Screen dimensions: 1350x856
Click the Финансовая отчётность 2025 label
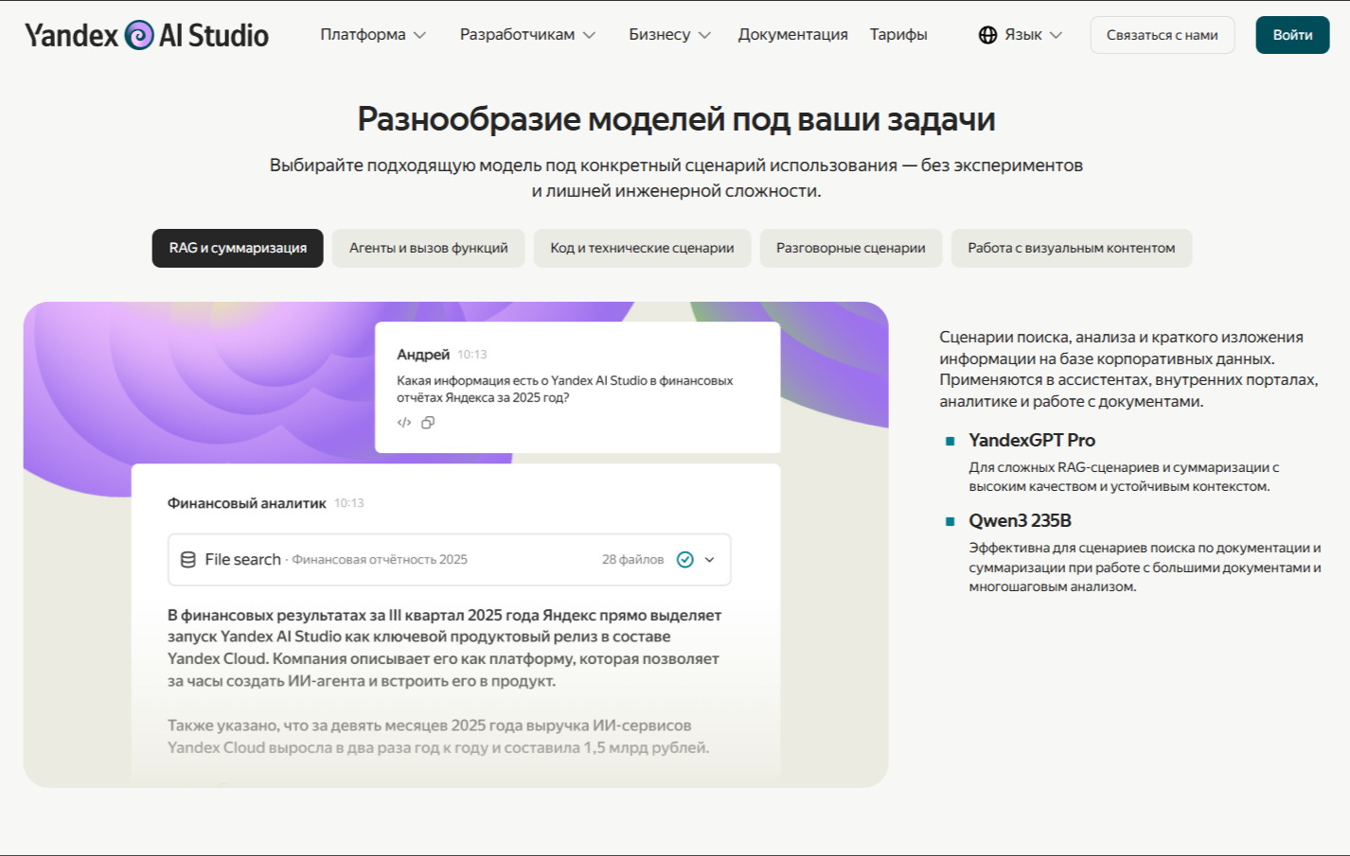coord(380,560)
